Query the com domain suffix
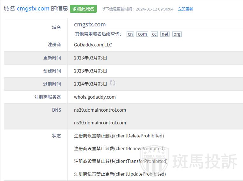The height and width of the screenshot is (181, 243). (x=142, y=34)
